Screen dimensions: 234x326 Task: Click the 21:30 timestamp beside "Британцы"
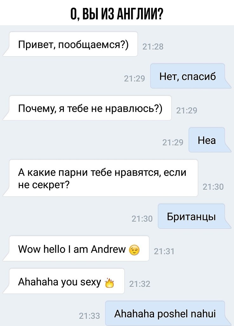tap(142, 219)
